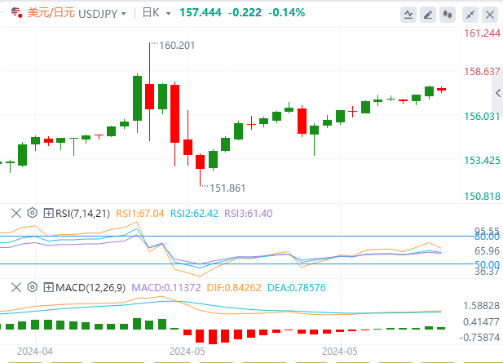Open the USDJPY symbol dropdown arrow

coord(124,14)
